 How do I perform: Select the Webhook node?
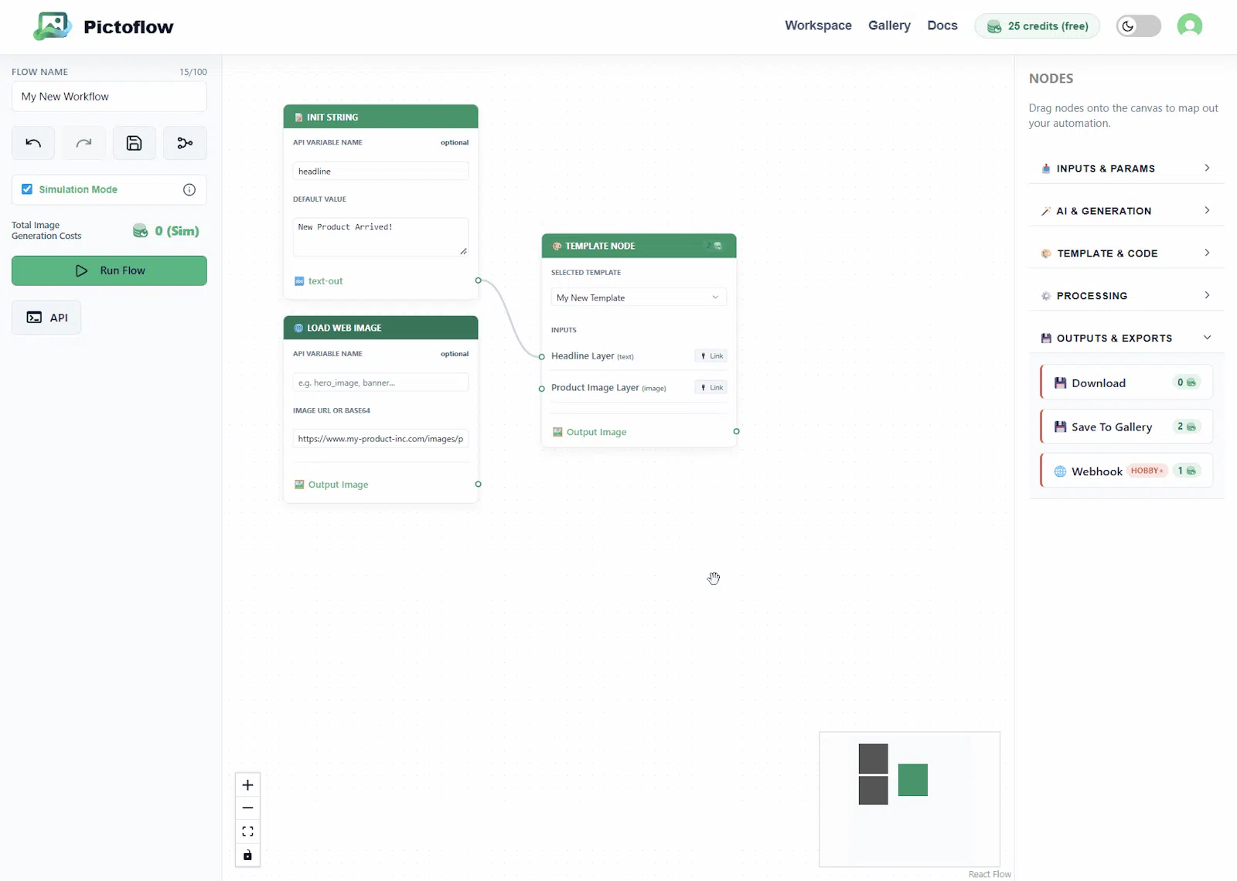tap(1126, 471)
